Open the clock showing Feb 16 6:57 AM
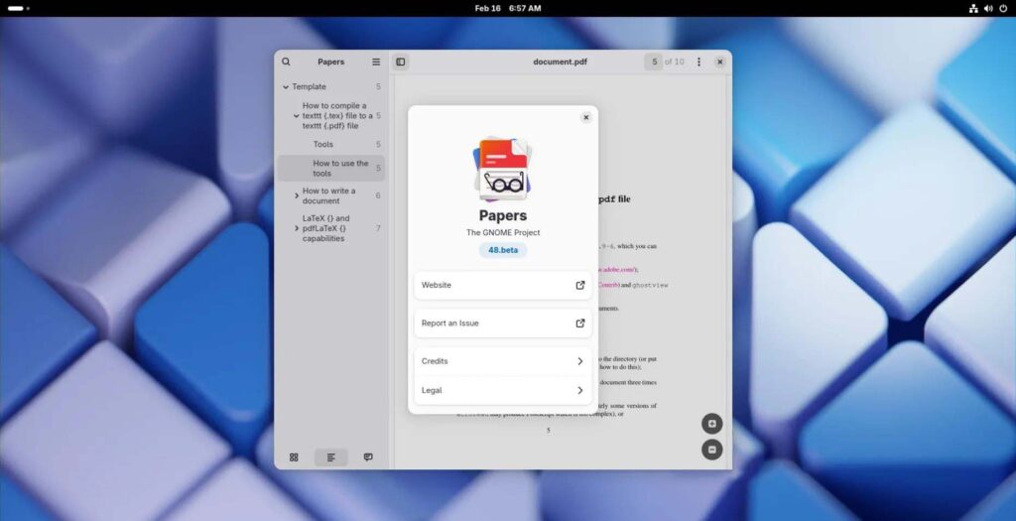This screenshot has width=1016, height=521. tap(507, 8)
